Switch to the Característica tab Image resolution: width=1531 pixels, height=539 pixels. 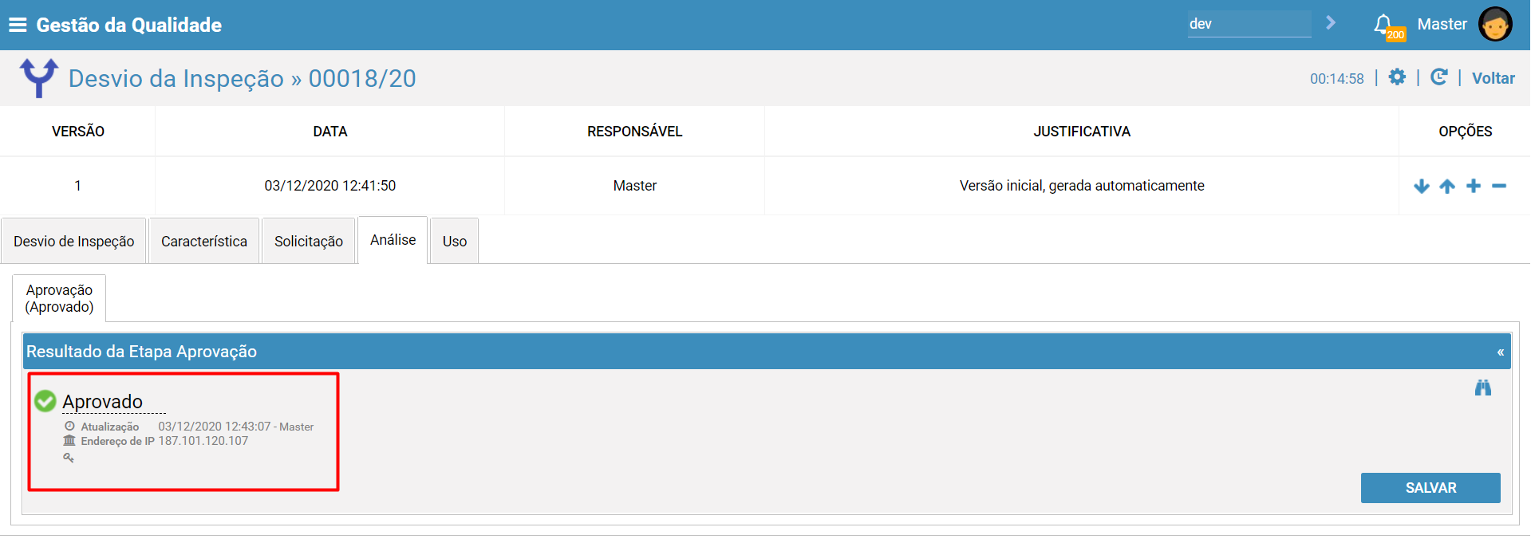point(204,241)
